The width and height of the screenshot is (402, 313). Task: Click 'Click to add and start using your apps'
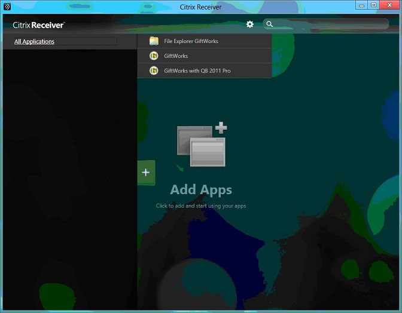pyautogui.click(x=201, y=205)
